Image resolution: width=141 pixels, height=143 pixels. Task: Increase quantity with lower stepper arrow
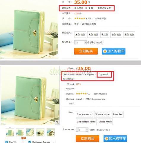87,130
